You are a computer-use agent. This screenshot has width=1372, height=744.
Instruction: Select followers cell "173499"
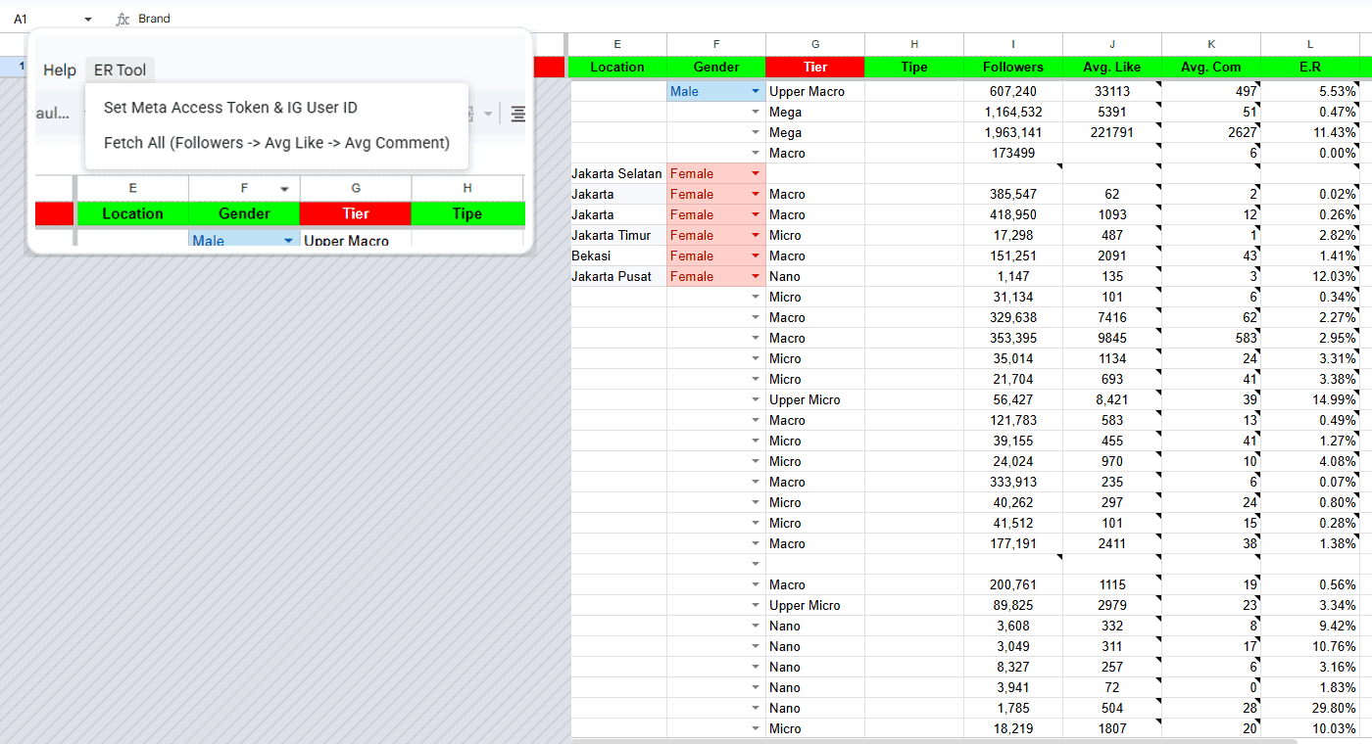click(x=1013, y=153)
